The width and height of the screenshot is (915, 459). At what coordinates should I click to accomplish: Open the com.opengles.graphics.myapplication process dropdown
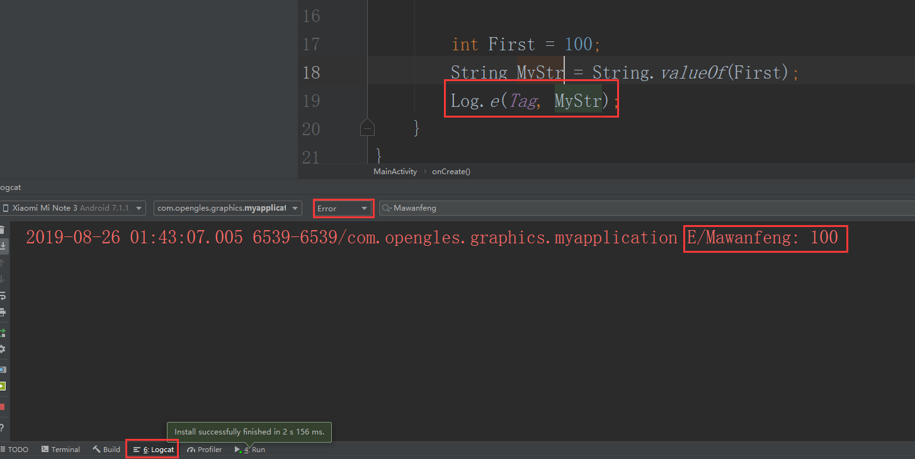(x=227, y=207)
